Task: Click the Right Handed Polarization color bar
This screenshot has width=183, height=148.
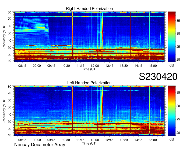Action: coord(172,37)
